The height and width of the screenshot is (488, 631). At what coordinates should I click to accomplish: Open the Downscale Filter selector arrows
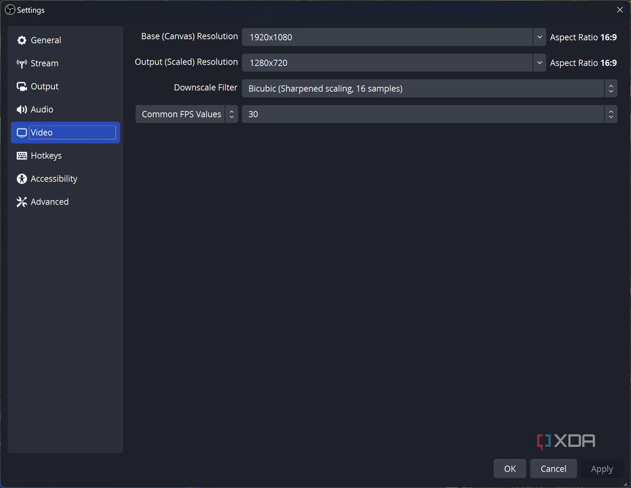click(x=611, y=88)
